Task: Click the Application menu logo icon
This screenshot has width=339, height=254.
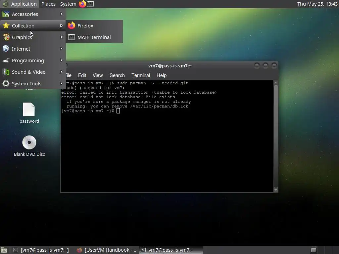Action: click(5, 4)
